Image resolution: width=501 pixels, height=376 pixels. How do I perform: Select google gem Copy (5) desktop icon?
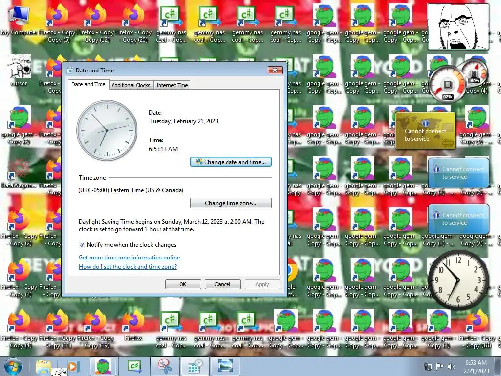pyautogui.click(x=477, y=125)
